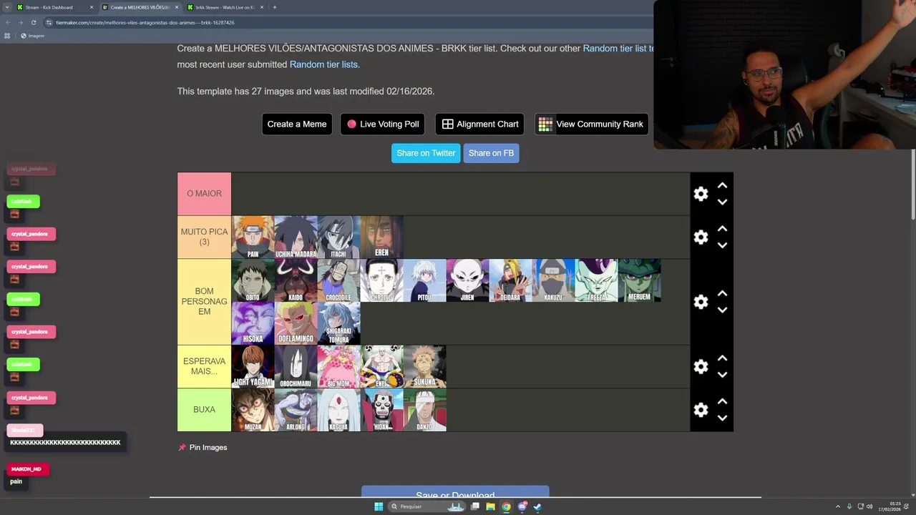Open the Imagem bookmark
The height and width of the screenshot is (515, 916).
click(x=32, y=36)
